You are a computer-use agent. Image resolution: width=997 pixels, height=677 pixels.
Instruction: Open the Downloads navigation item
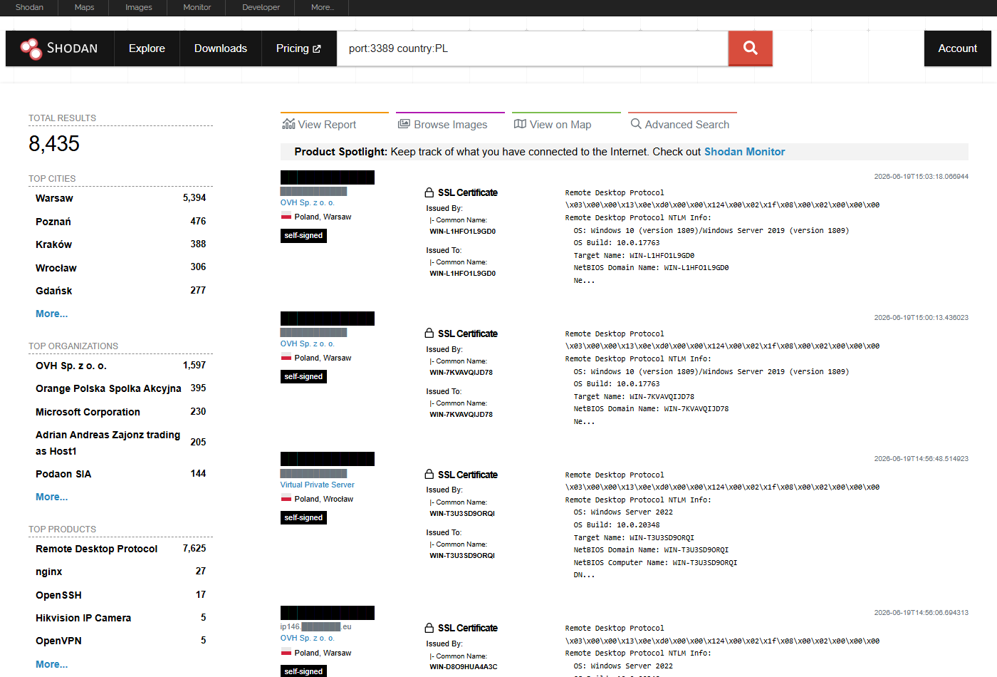[221, 48]
